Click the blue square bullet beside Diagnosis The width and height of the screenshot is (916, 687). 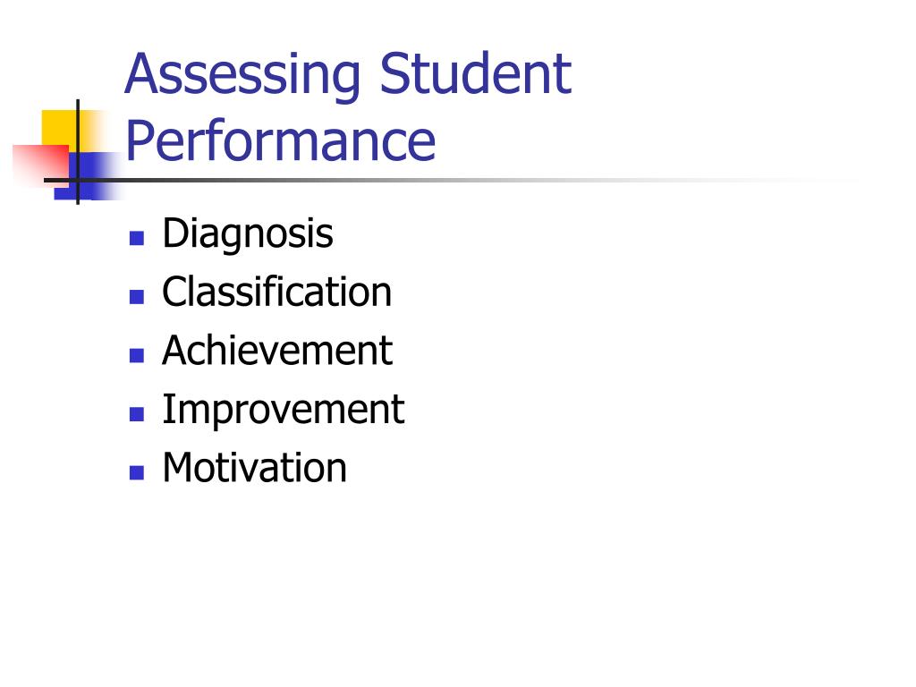[137, 238]
